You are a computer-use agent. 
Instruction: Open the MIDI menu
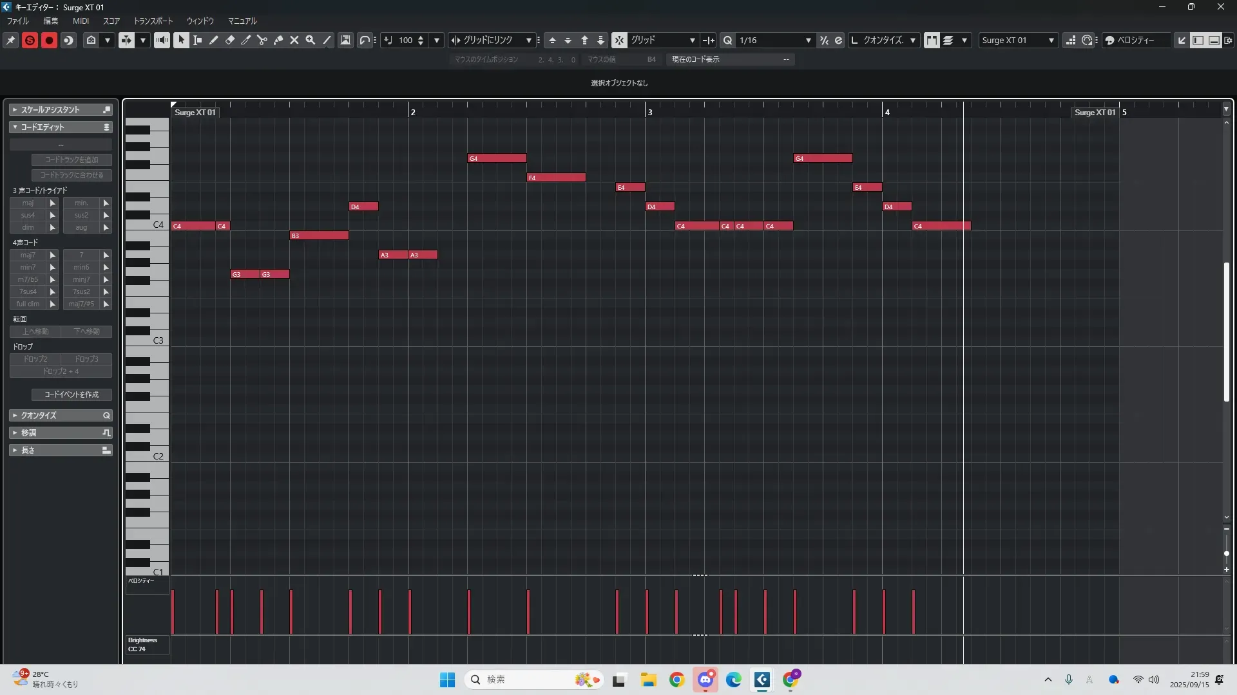click(81, 21)
